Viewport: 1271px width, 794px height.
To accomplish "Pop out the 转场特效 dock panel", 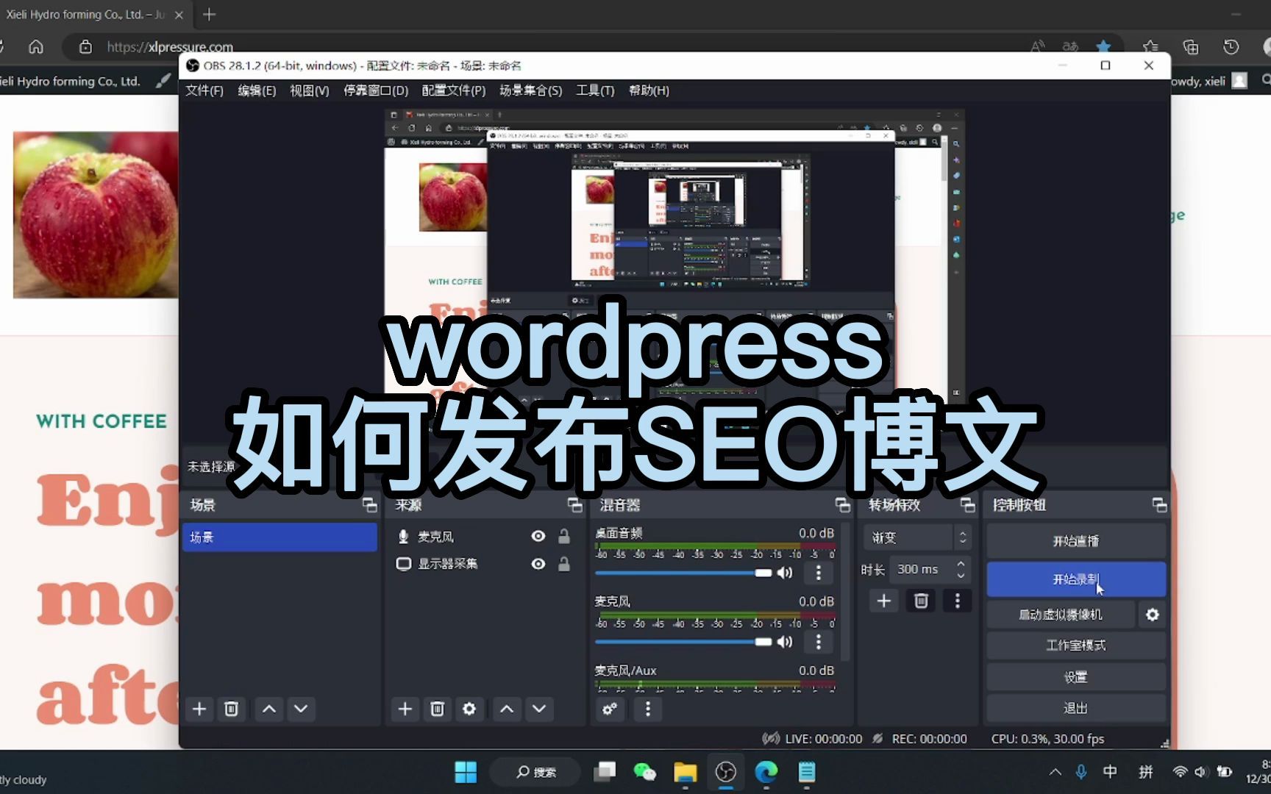I will [968, 505].
